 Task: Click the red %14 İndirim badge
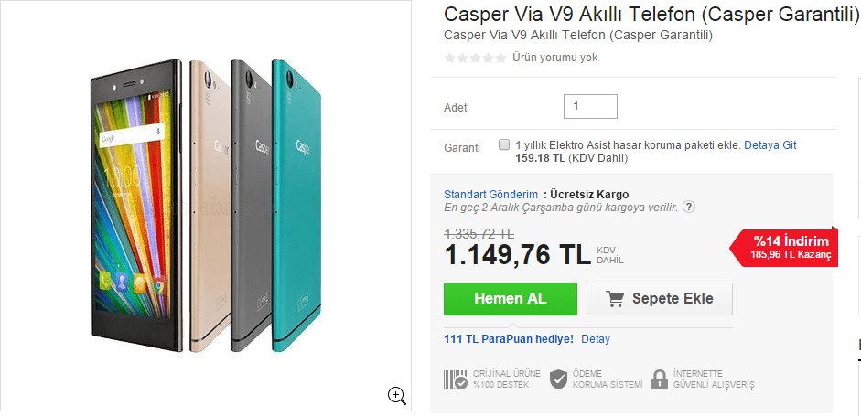pos(785,247)
